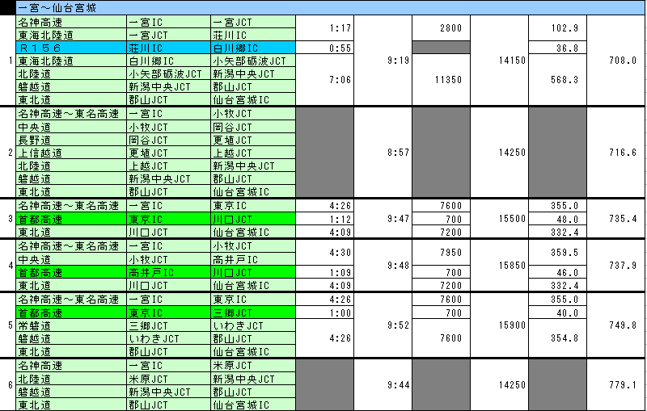The image size is (647, 411).
Task: Click route number 2 on the left
Action: click(x=10, y=153)
